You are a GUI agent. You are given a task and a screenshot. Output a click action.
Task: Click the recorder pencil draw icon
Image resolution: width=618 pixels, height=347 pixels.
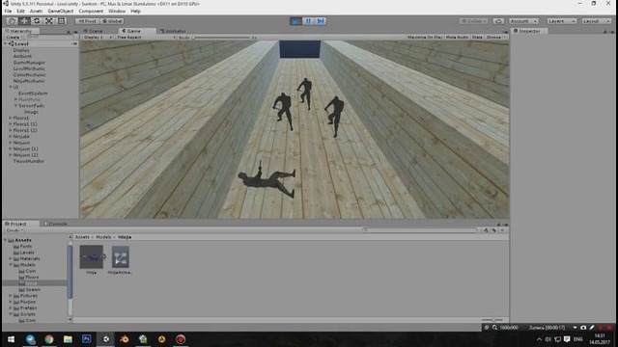coord(592,328)
